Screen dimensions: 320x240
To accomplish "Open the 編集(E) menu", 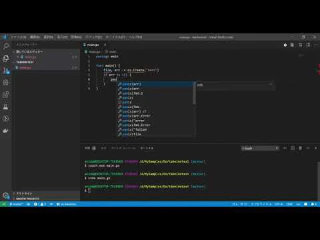I will point(35,37).
